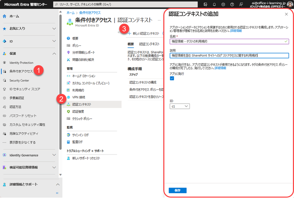Viewport: 294px width, 201px height.
Task: Click the パスワード リセット icon
Action: pyautogui.click(x=4, y=116)
